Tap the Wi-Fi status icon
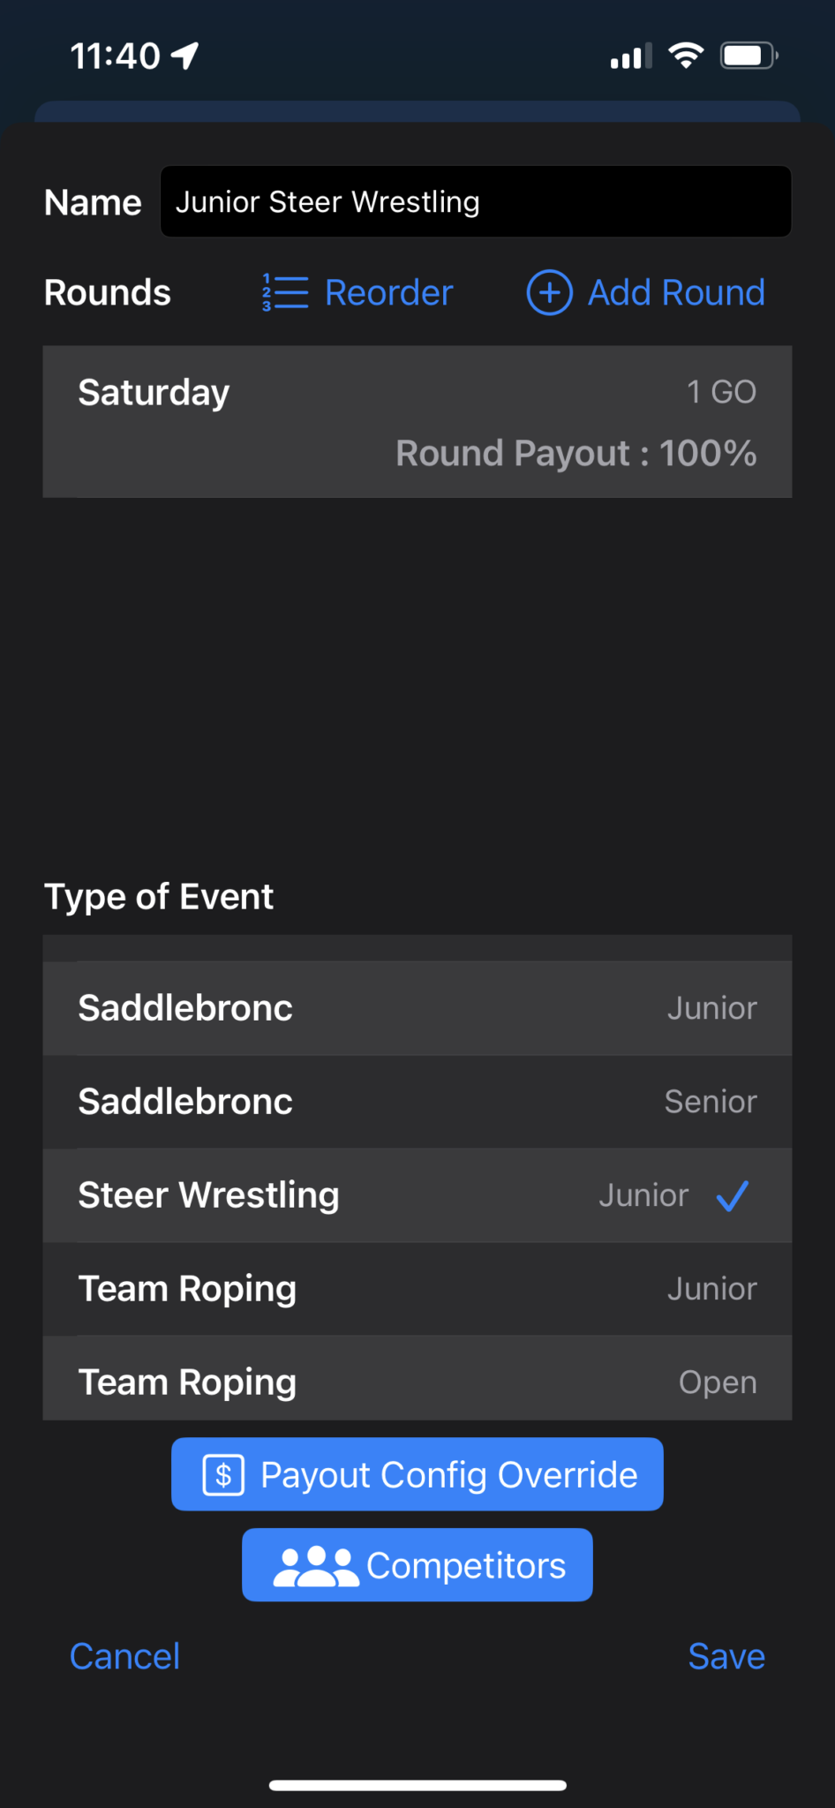 coord(686,56)
